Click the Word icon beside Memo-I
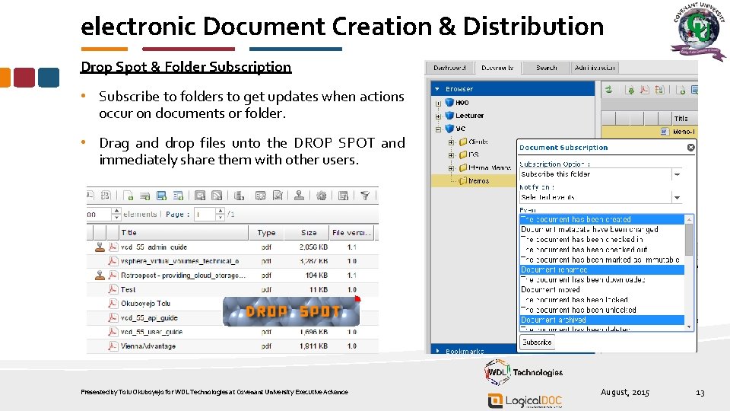This screenshot has height=411, width=730. point(665,132)
